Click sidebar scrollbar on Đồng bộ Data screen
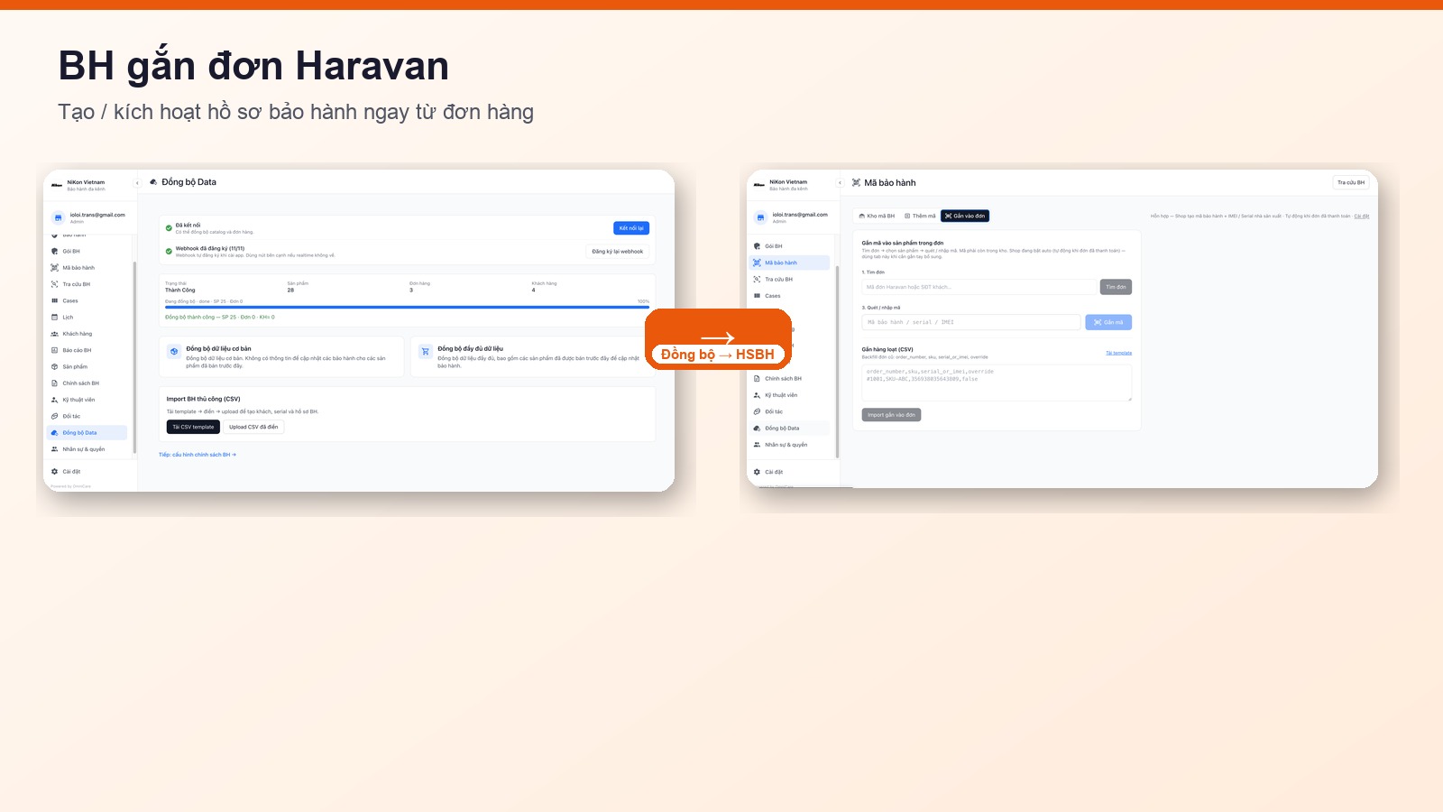The image size is (1443, 812). click(134, 356)
